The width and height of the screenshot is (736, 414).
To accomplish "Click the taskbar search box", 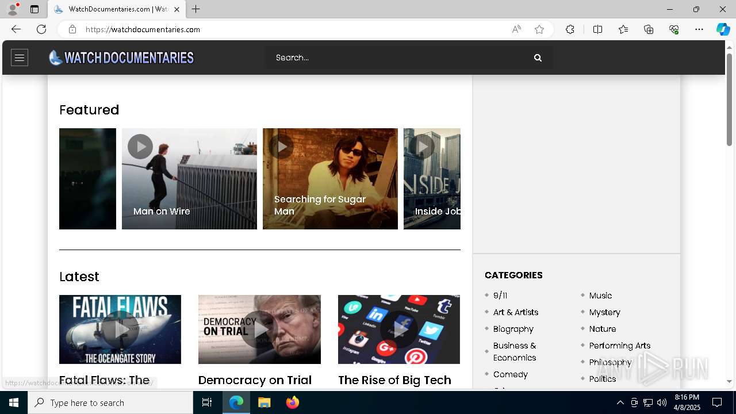I will (x=110, y=402).
